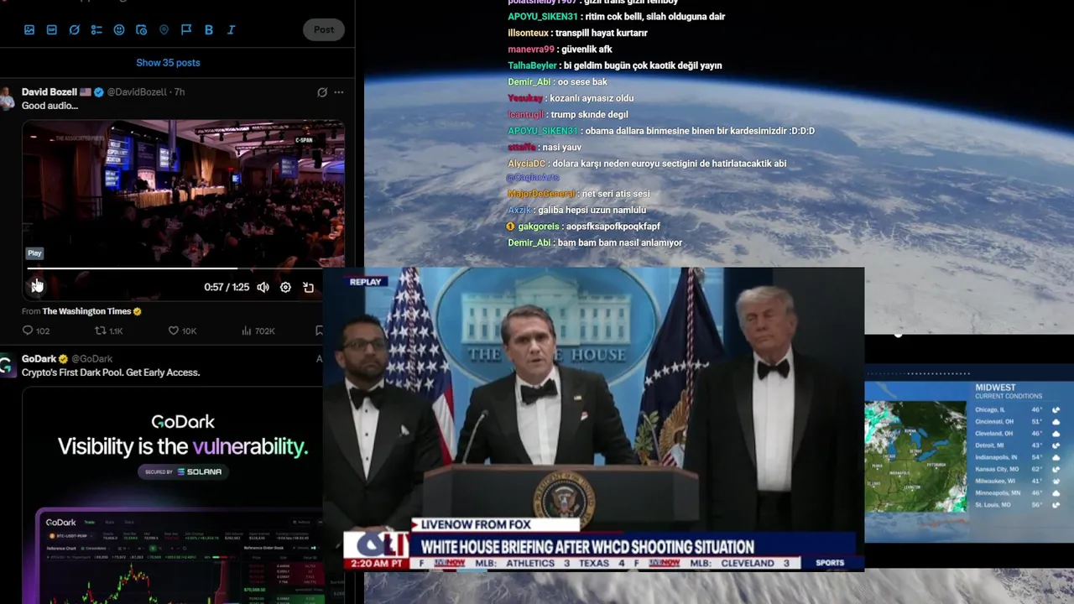This screenshot has width=1074, height=604.
Task: Tag a location on the post
Action: pos(164,29)
